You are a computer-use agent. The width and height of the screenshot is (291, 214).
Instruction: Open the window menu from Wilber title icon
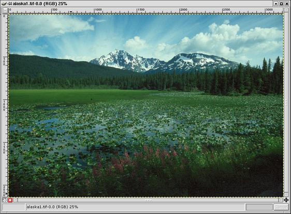click(4, 4)
